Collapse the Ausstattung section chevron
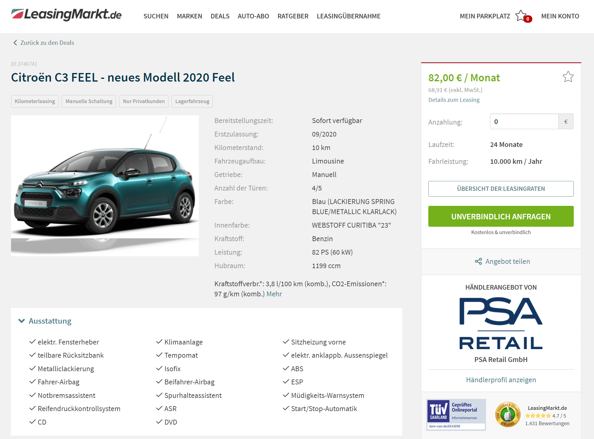The image size is (594, 439). 21,321
